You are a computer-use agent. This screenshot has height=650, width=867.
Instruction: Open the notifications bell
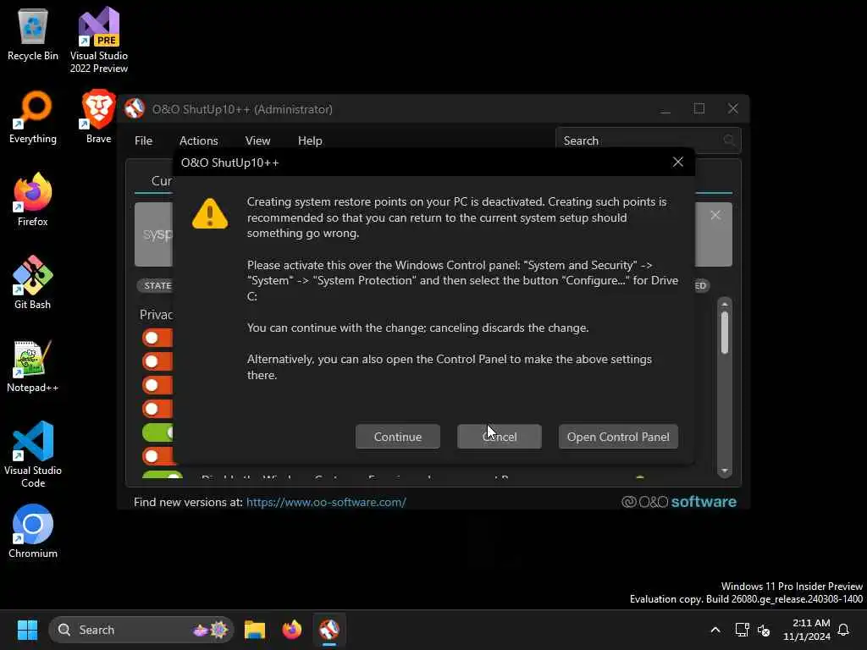click(x=844, y=630)
